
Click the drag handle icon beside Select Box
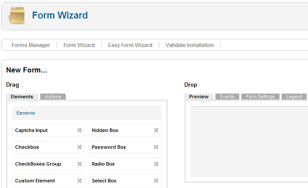click(156, 181)
